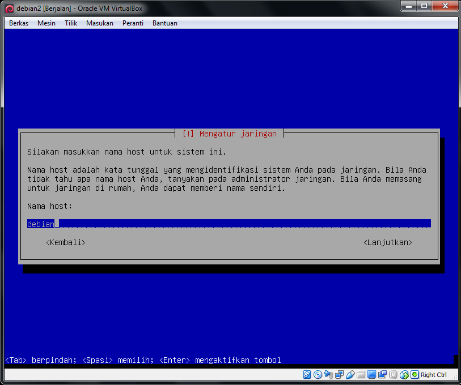
Task: Click the Right Ctrl host key label
Action: point(433,375)
